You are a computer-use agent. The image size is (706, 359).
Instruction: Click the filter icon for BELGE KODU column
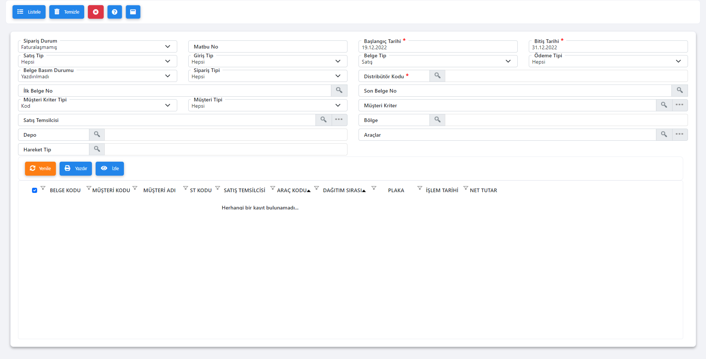(x=43, y=188)
